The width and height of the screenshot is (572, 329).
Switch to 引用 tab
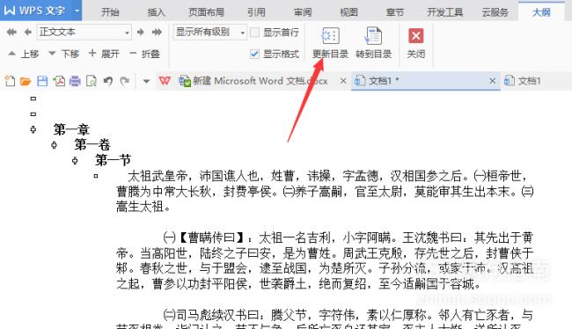pos(256,12)
